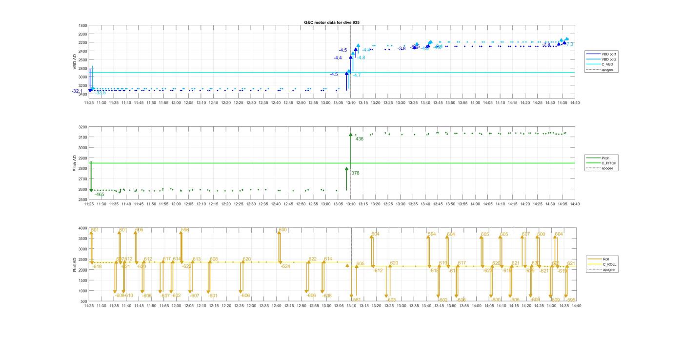The width and height of the screenshot is (683, 338).
Task: Click the "436" pitch move label
Action: click(x=360, y=139)
